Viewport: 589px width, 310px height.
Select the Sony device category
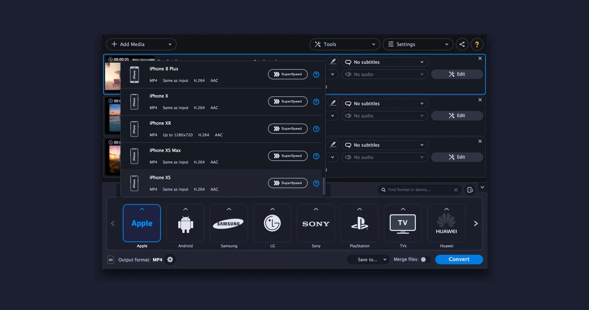(x=316, y=223)
